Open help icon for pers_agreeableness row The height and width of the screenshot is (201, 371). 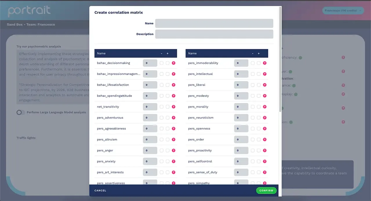[174, 129]
